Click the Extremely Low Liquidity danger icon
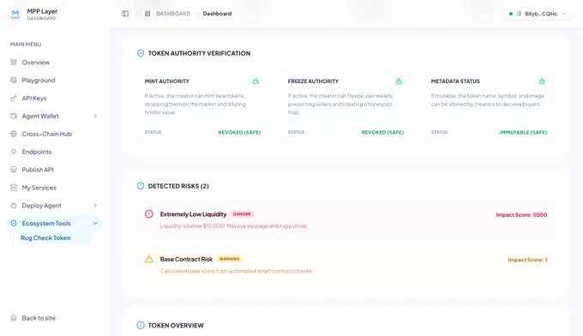Screen dimensions: 583x336 point(149,214)
